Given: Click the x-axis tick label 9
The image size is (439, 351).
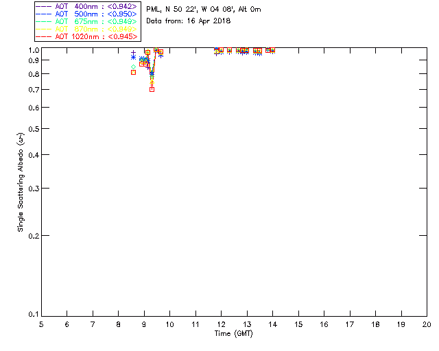Looking at the screenshot, I should (144, 324).
